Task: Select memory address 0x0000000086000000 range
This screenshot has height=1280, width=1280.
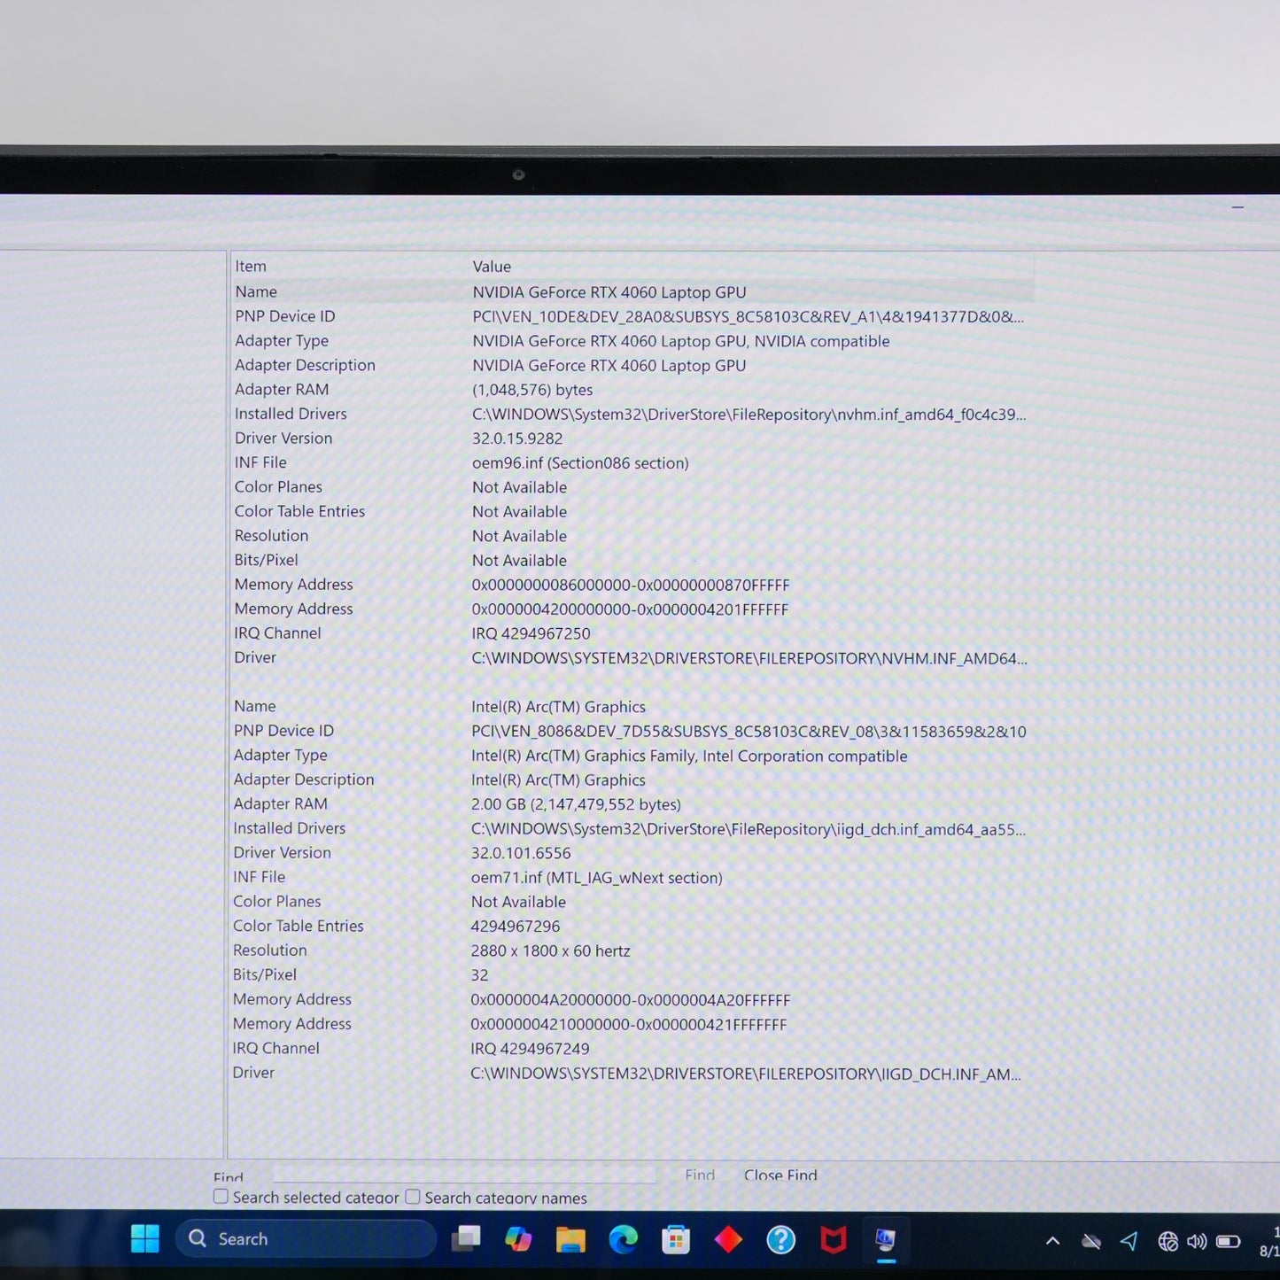Action: (x=631, y=586)
